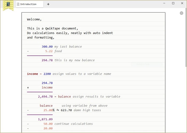This screenshot has height=133, width=187.
Task: Click the comment 'my last balance'
Action: [68, 47]
